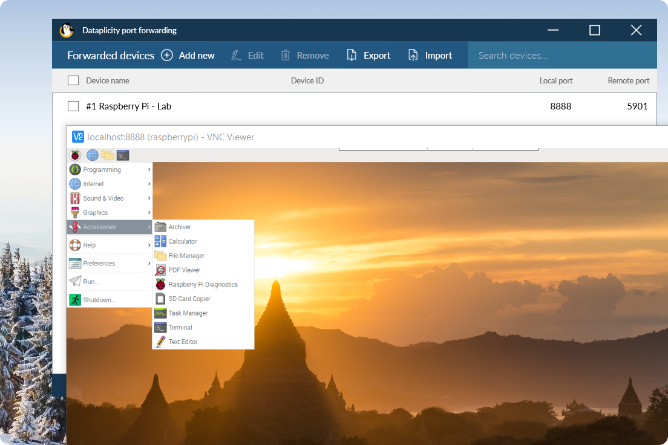
Task: Select the '#1 Raspberry Pi - Lab' device name
Action: click(x=129, y=106)
